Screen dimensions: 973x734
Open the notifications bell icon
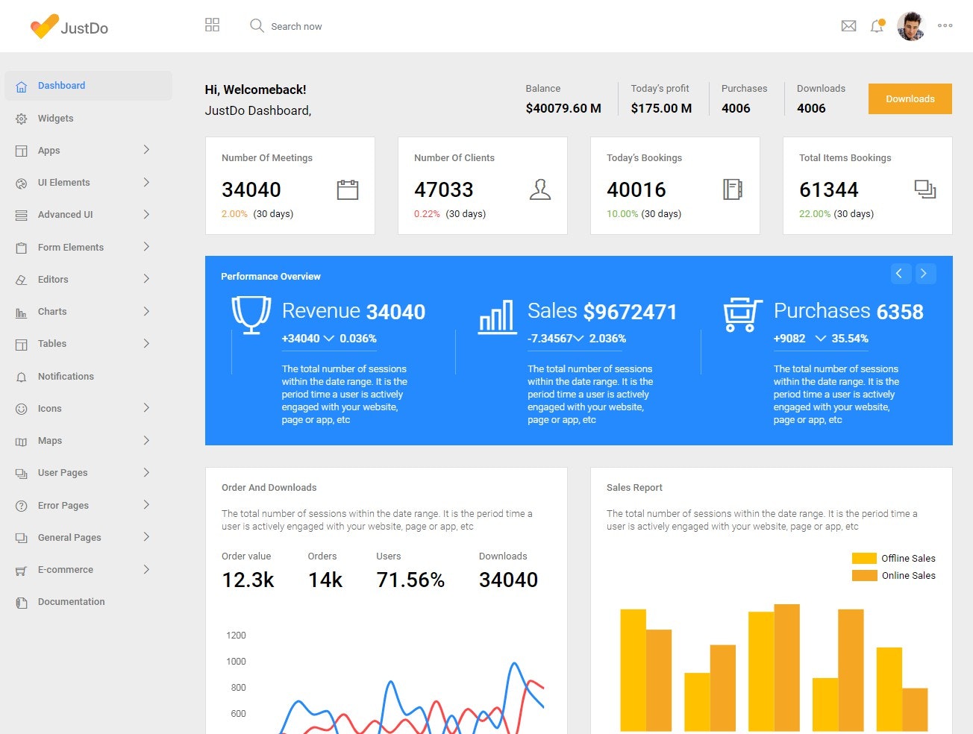pos(877,26)
